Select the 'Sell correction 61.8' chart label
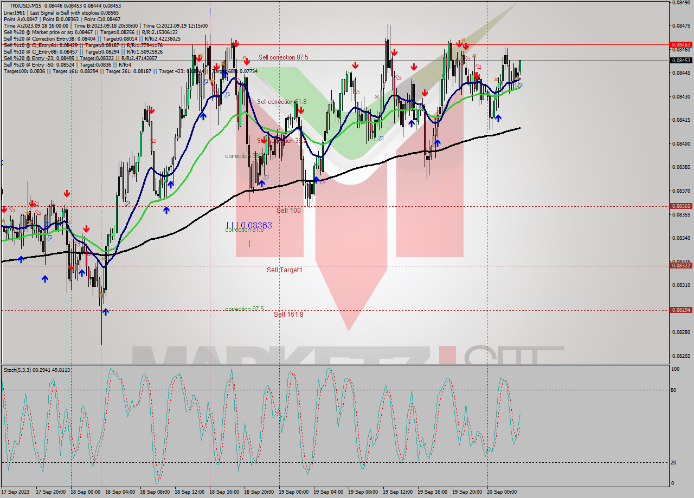 (282, 101)
